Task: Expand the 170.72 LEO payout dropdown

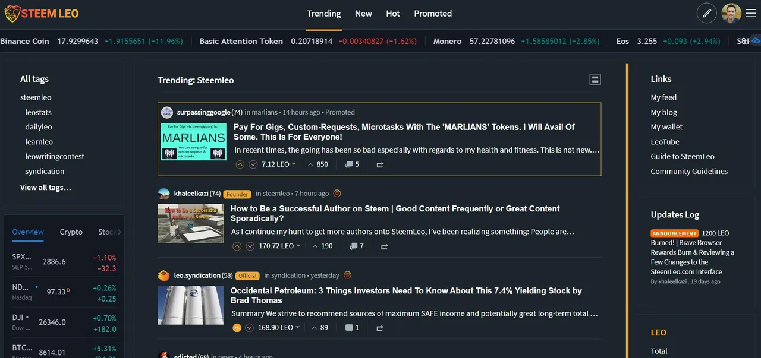Action: coord(298,246)
